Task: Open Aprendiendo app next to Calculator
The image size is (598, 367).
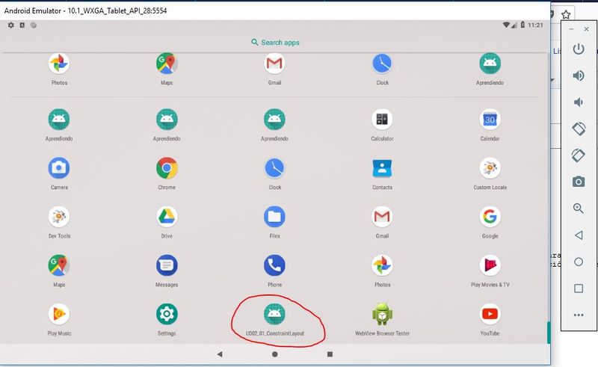Action: point(274,120)
